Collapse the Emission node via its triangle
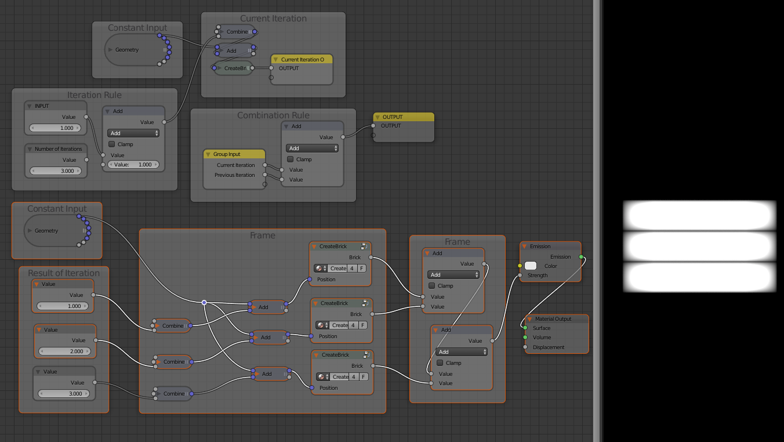 pyautogui.click(x=525, y=247)
